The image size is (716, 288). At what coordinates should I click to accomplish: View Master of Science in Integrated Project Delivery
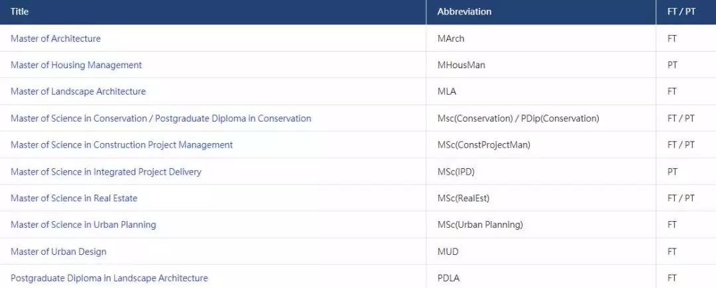click(106, 171)
